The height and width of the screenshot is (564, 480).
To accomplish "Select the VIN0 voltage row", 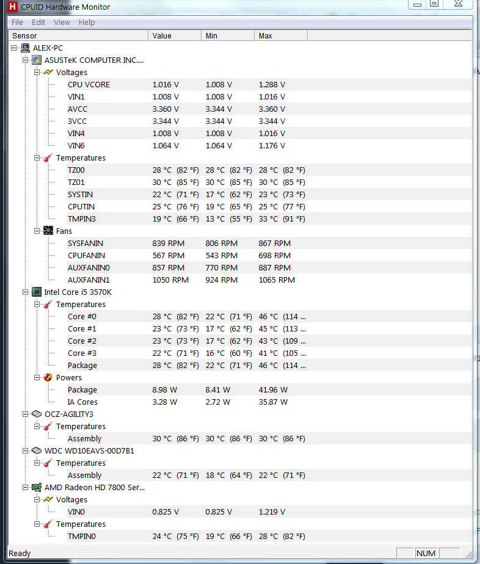I will point(269,512).
